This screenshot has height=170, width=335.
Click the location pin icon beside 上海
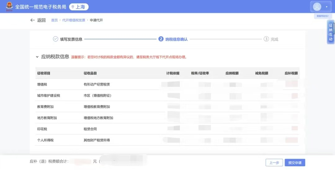click(73, 7)
